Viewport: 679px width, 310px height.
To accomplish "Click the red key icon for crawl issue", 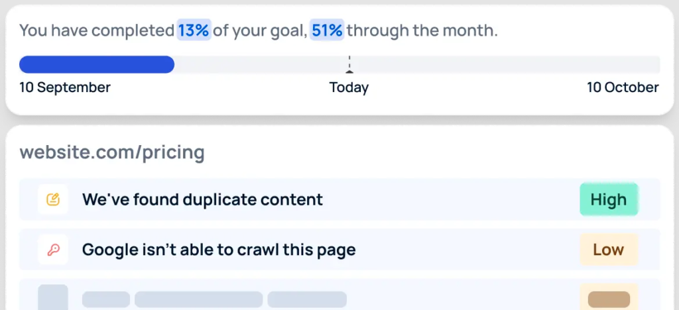I will (53, 250).
